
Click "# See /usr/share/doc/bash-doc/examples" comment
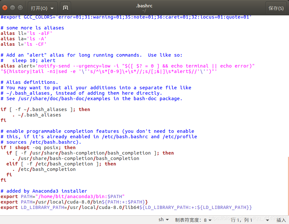(92, 99)
